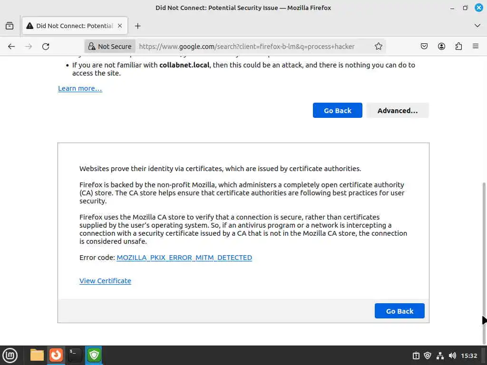The width and height of the screenshot is (487, 365).
Task: Open the Extensions puzzle icon
Action: coord(458,46)
